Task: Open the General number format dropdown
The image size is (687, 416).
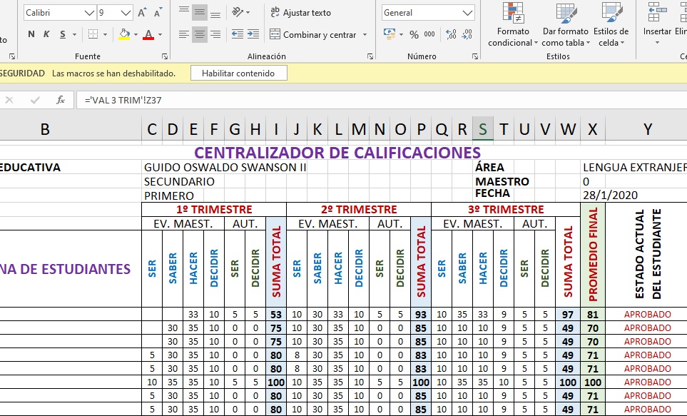Action: (468, 13)
